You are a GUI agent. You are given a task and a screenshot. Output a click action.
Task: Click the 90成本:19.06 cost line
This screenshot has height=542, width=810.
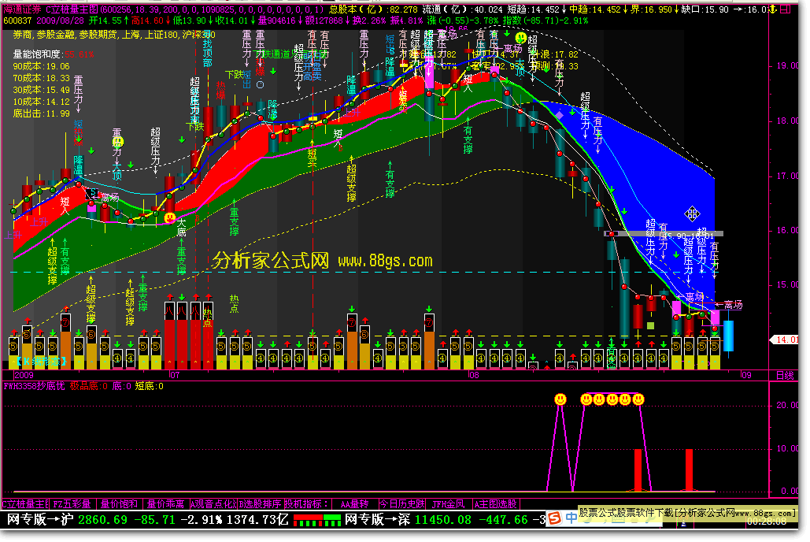(x=41, y=66)
